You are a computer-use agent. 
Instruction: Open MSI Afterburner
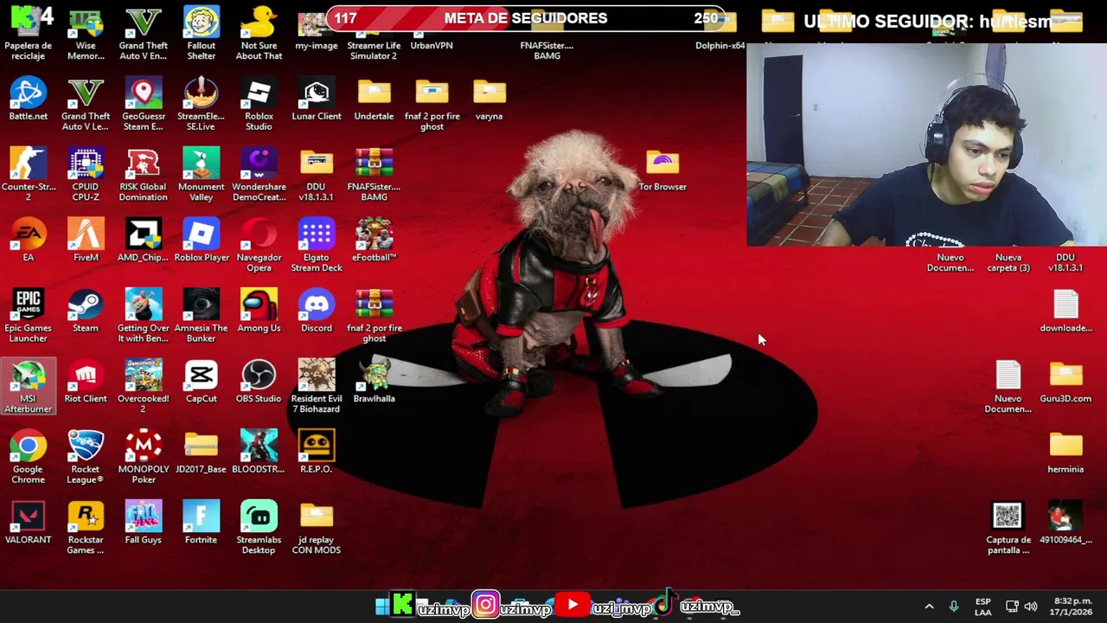coord(28,387)
